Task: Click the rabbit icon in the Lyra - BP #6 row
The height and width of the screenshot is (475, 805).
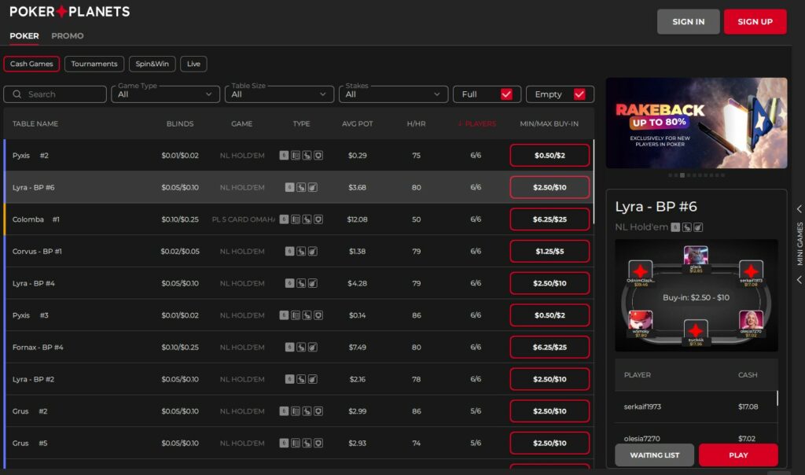Action: coord(301,187)
